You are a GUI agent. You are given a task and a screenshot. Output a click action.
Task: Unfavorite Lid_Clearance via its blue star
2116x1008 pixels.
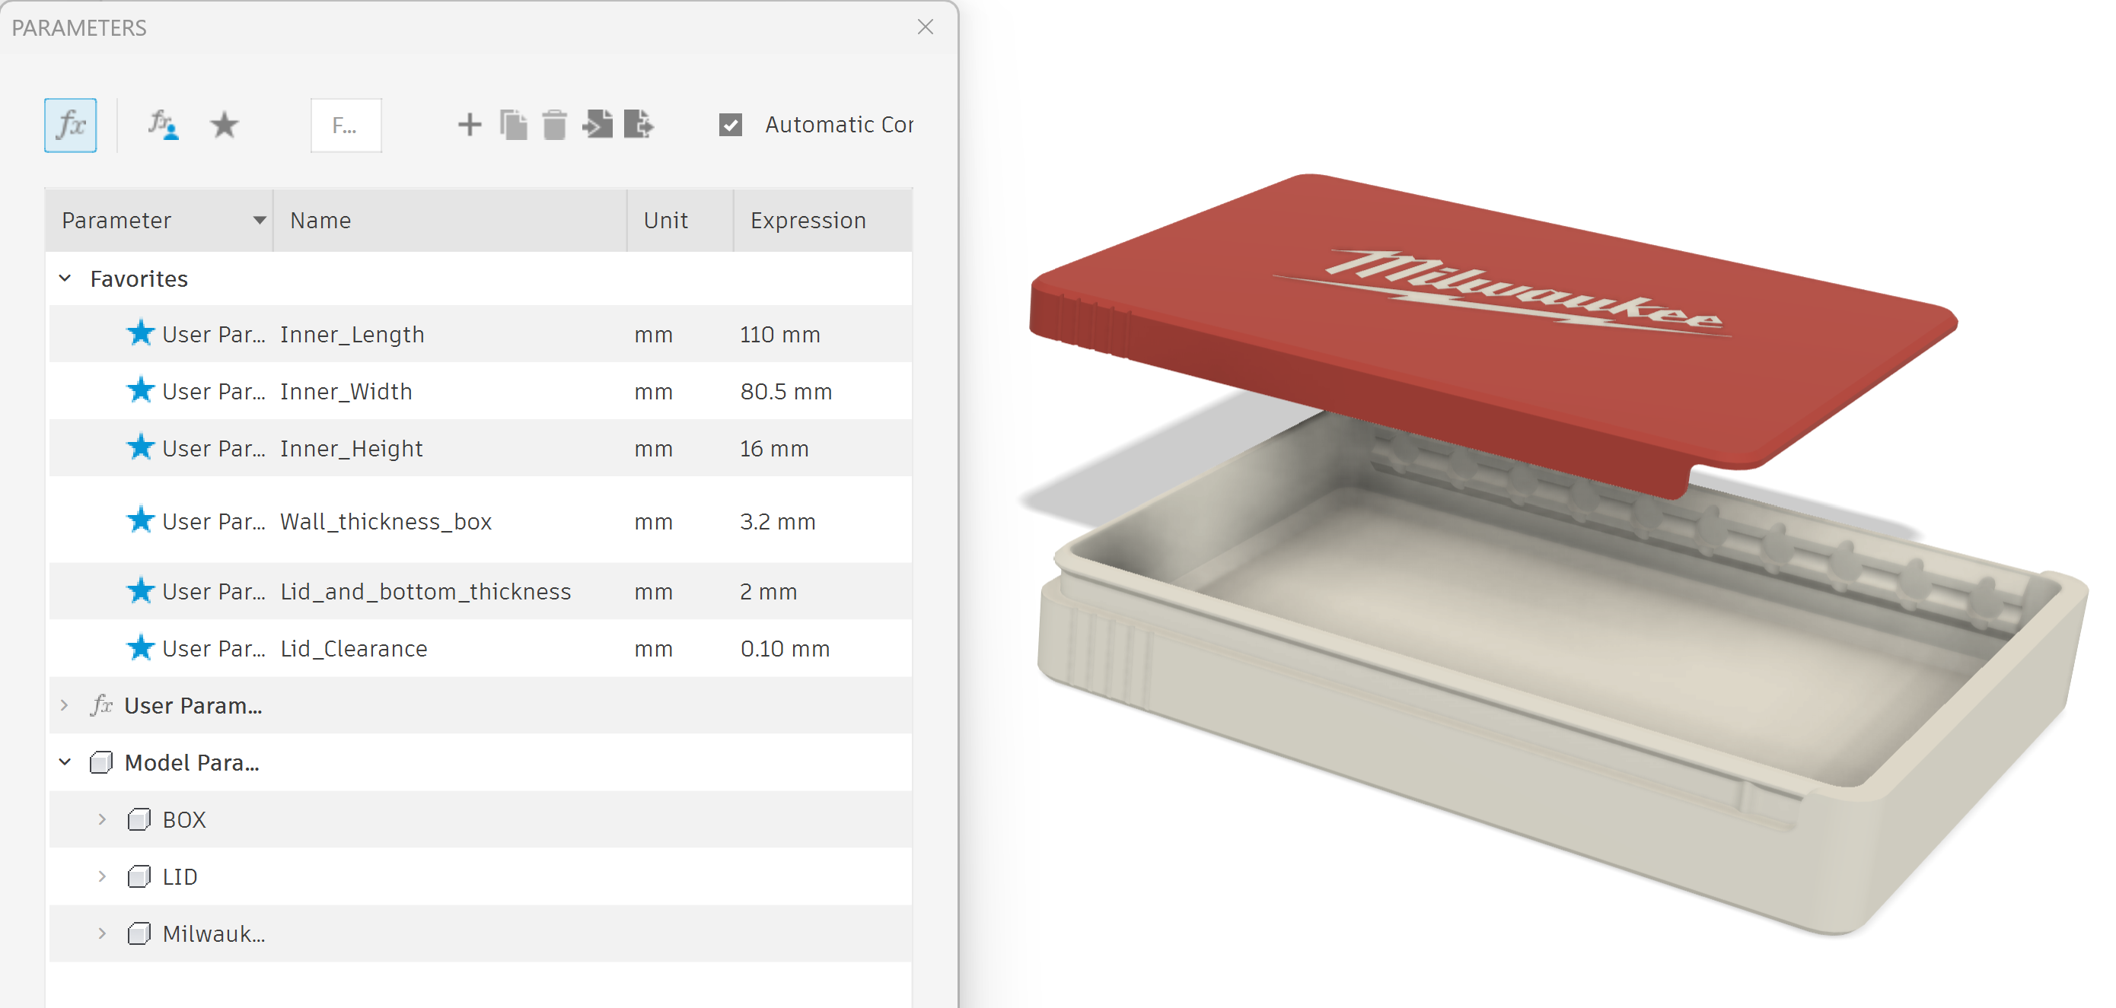pos(141,647)
